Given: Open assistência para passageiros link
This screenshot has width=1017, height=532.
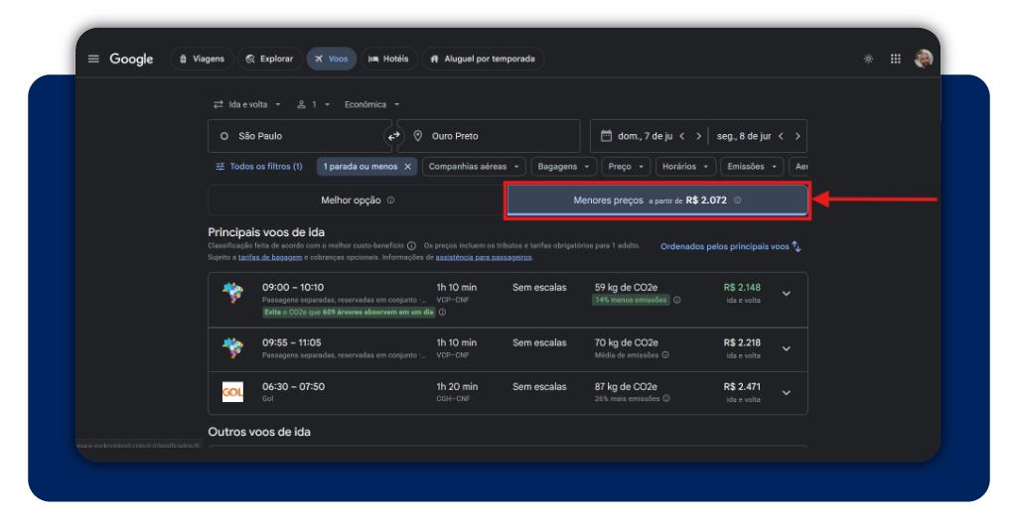Looking at the screenshot, I should tap(484, 257).
